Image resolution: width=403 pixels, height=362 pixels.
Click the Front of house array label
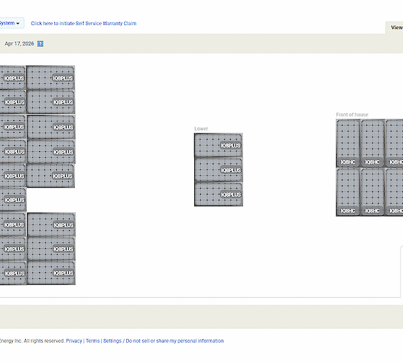(352, 115)
